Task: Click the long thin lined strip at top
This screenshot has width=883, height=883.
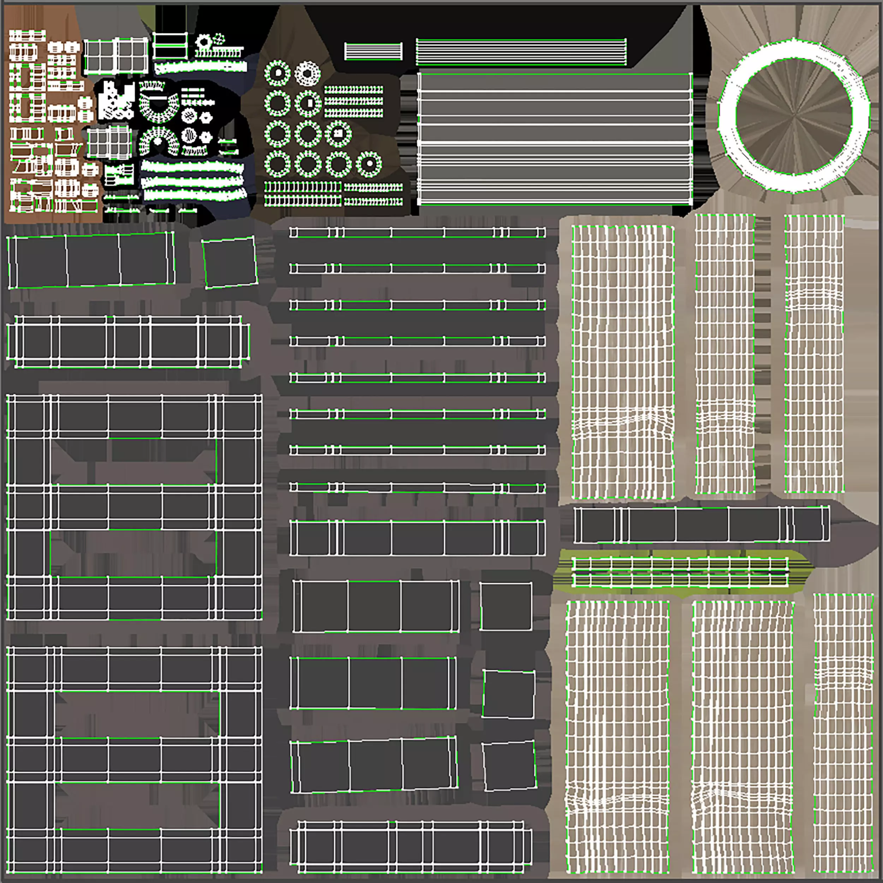Action: coord(521,52)
